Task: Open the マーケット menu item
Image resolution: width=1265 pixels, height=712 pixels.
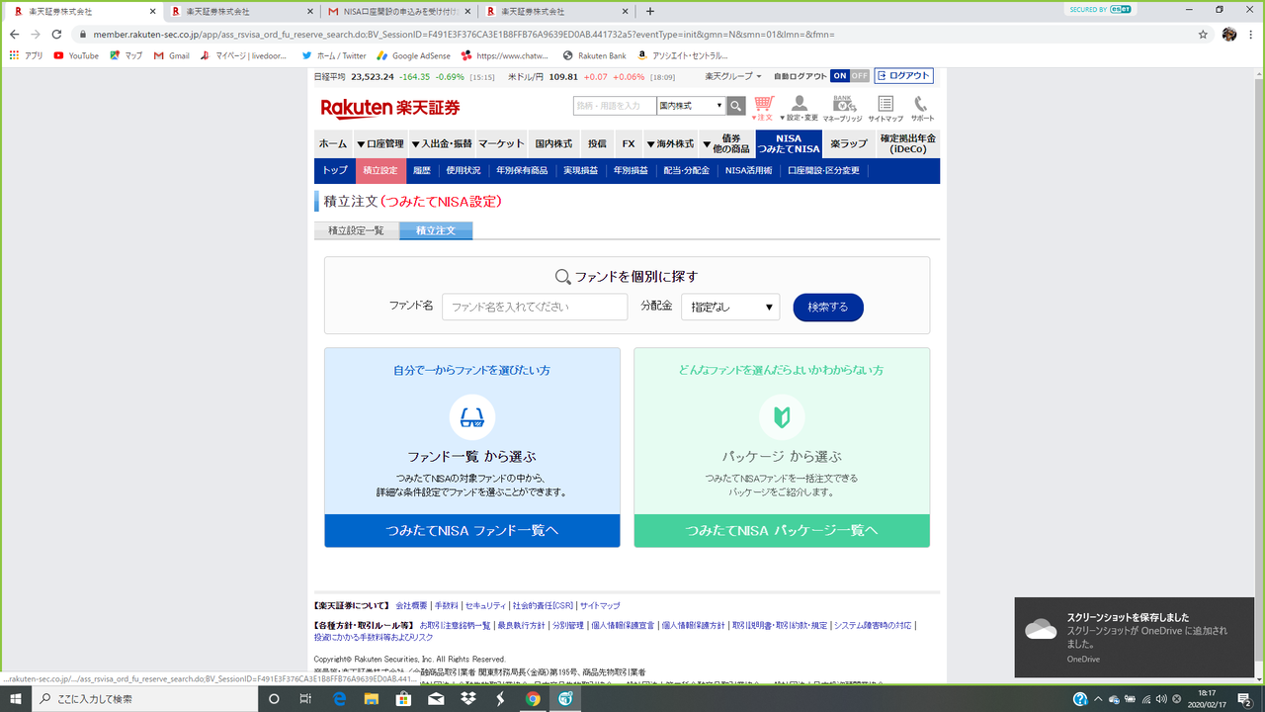Action: click(502, 143)
